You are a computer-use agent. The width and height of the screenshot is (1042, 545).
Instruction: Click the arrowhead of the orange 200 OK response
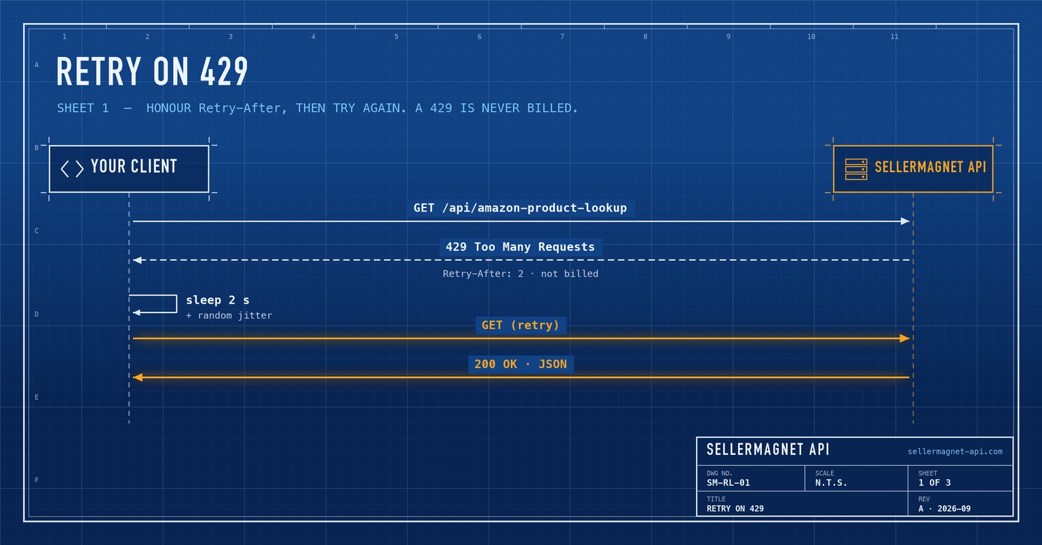(x=138, y=378)
